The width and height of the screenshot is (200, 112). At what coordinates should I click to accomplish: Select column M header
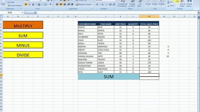pos(149,16)
